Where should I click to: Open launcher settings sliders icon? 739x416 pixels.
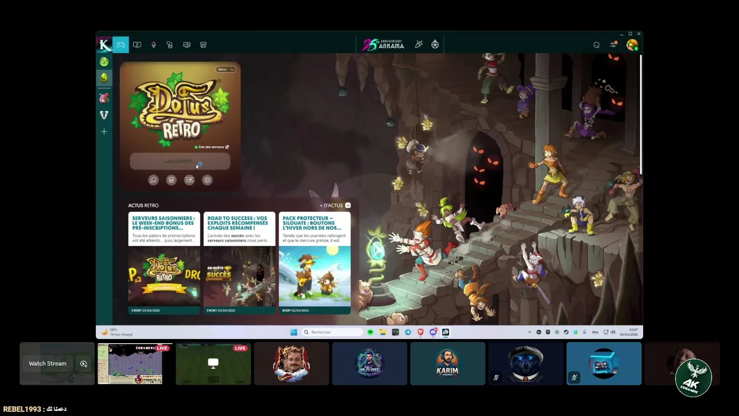(x=613, y=44)
